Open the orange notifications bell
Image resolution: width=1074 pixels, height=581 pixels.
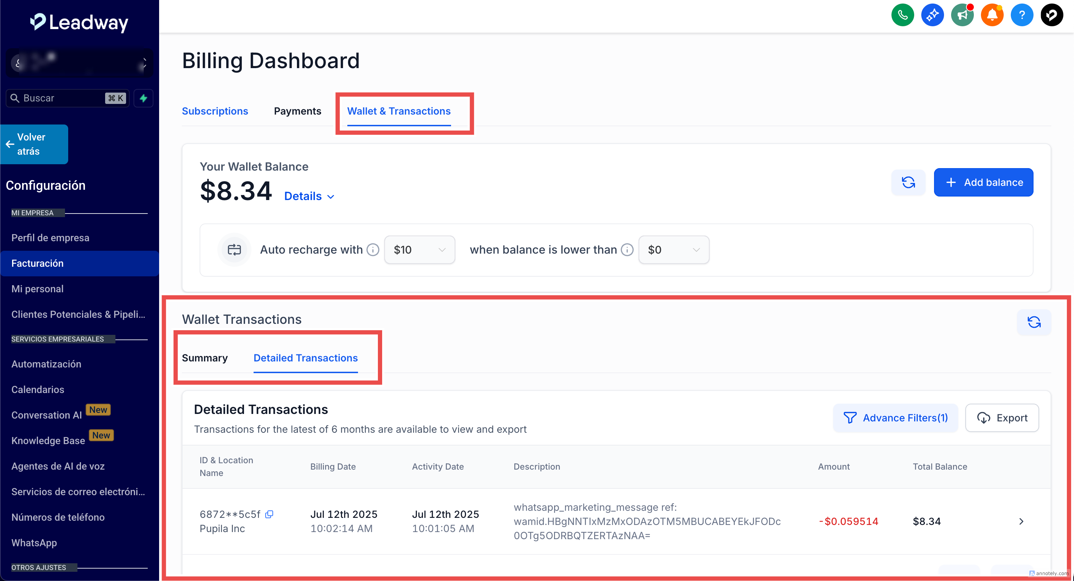tap(992, 15)
